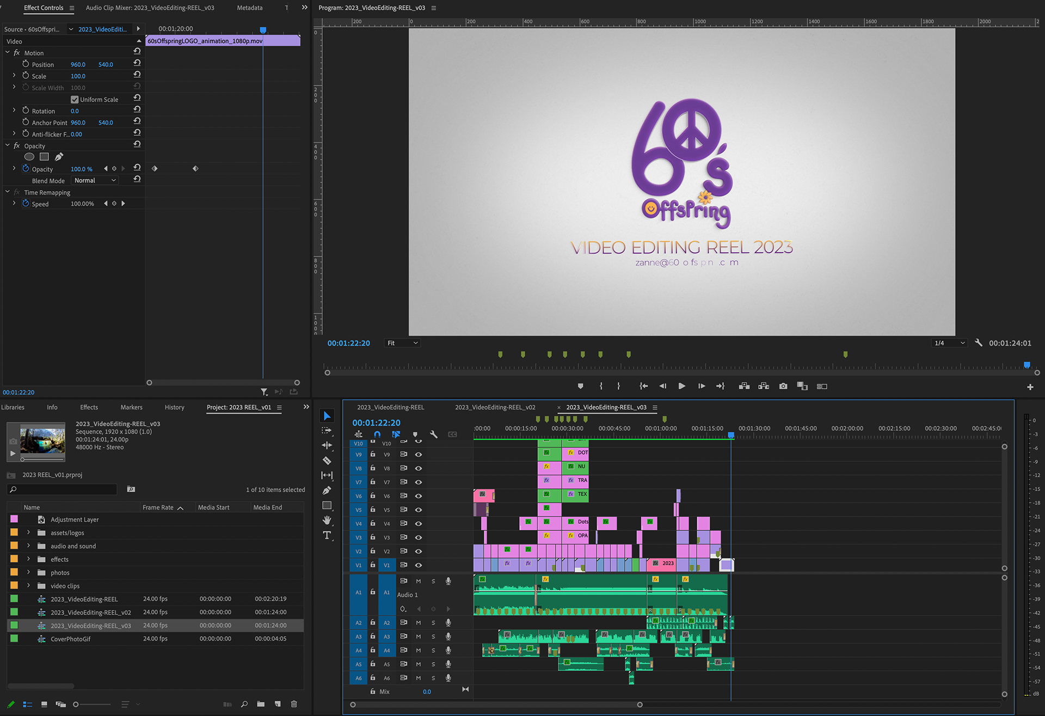This screenshot has height=716, width=1045.
Task: Toggle Uniform Scale checkbox
Action: click(75, 100)
